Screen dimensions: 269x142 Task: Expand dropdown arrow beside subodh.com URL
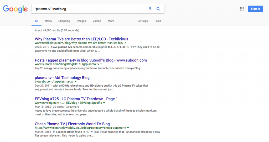(101, 64)
